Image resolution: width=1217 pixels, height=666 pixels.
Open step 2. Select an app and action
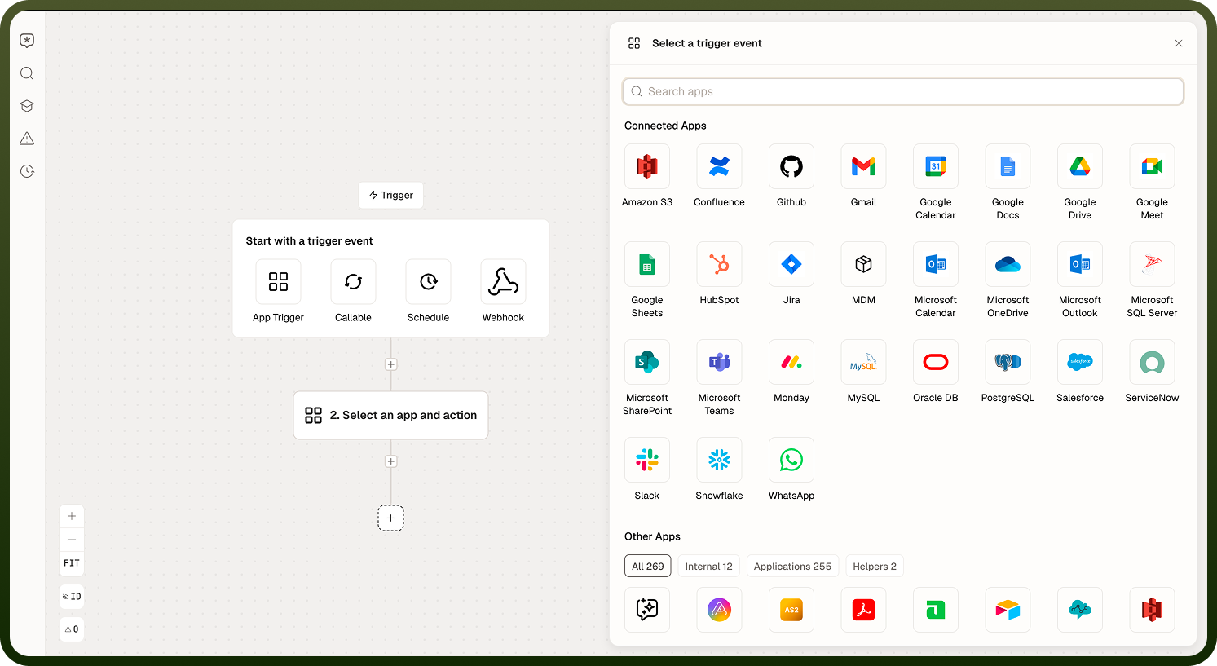pos(390,415)
